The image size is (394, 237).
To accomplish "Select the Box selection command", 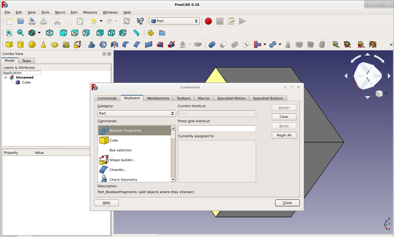I will pos(135,150).
